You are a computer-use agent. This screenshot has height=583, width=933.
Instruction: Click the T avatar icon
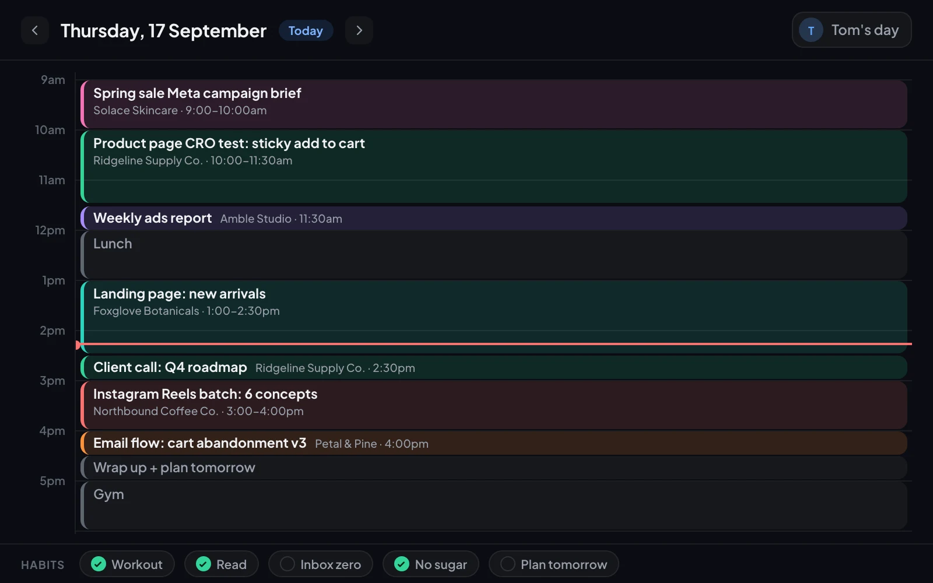(x=811, y=30)
